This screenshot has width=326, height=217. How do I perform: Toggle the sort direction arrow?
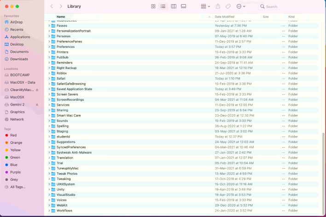tap(210, 17)
